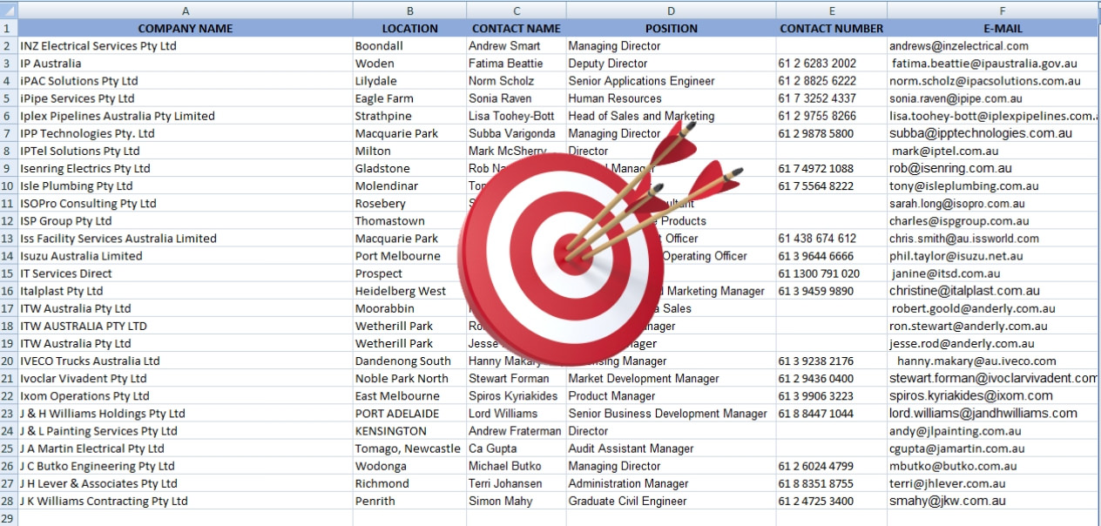Click email mark@iptel.com.au
This screenshot has height=526, width=1101.
point(994,151)
